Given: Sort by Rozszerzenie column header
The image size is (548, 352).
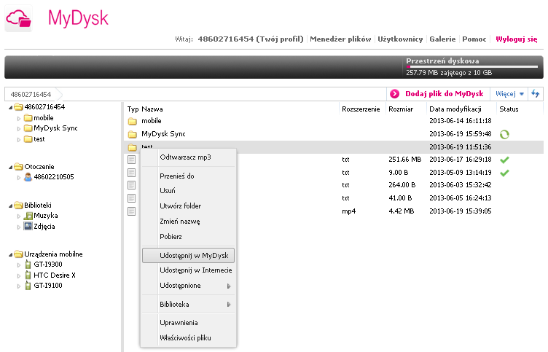Looking at the screenshot, I should coord(361,109).
